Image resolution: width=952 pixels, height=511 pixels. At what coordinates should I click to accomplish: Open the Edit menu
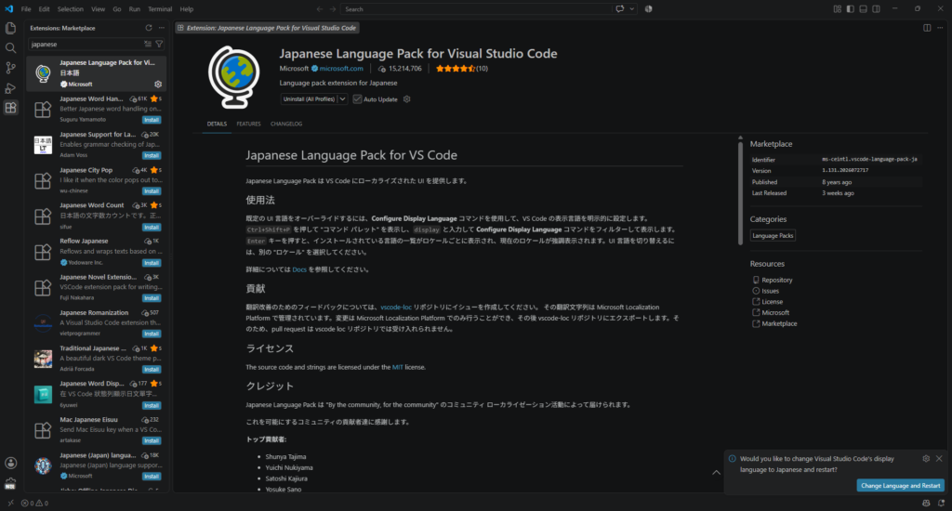pyautogui.click(x=45, y=9)
